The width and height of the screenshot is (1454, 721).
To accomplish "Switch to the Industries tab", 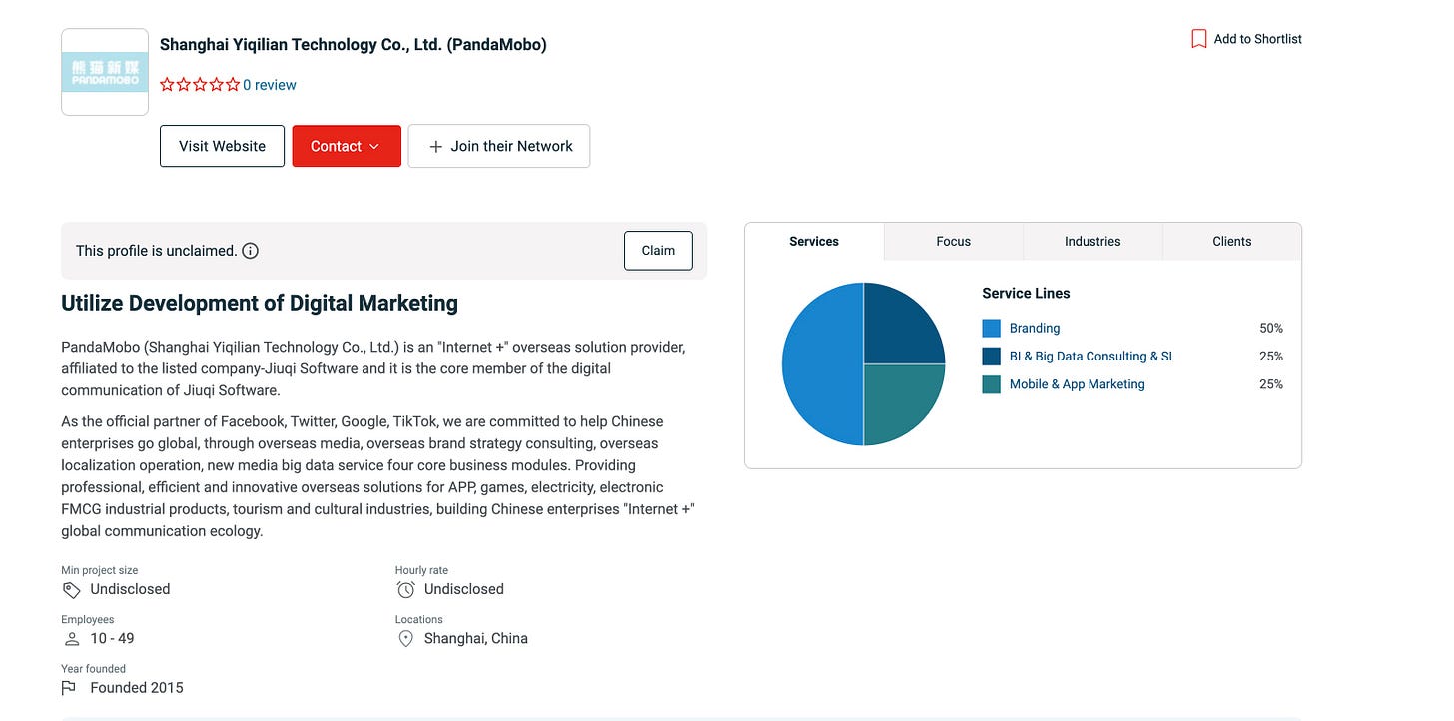I will (1092, 241).
